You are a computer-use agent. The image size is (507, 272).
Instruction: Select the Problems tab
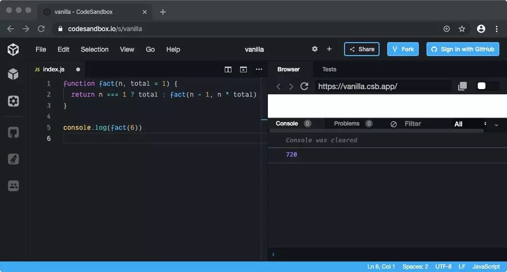[x=353, y=124]
